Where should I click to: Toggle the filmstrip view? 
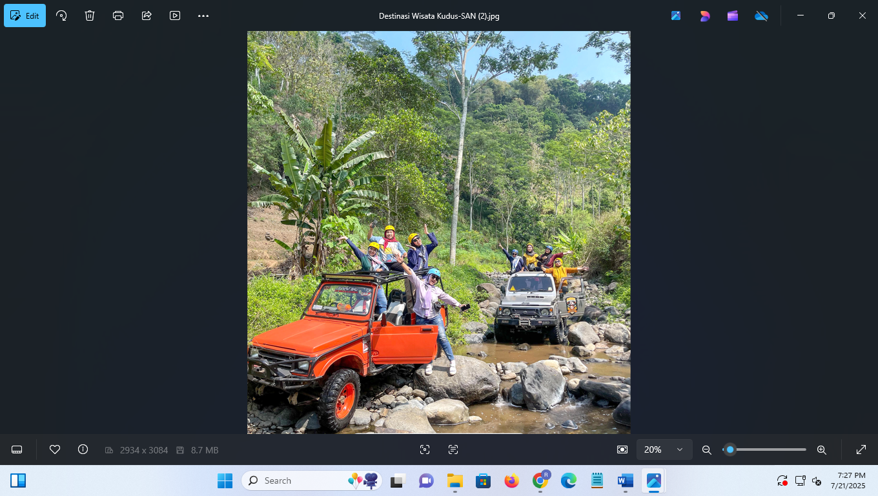[x=16, y=449]
